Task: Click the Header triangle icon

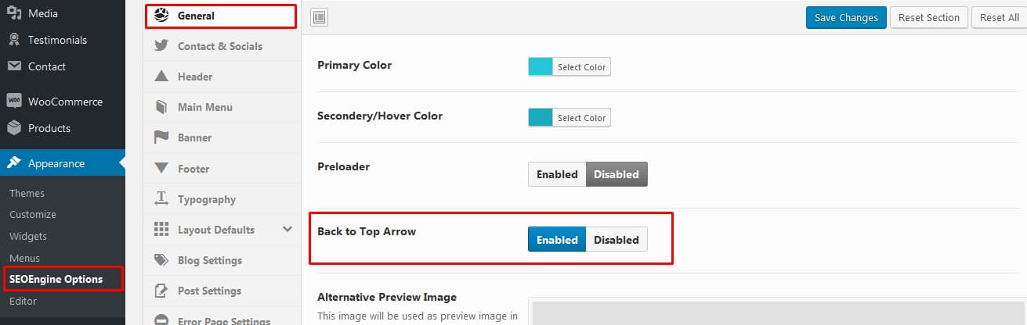Action: pyautogui.click(x=161, y=77)
